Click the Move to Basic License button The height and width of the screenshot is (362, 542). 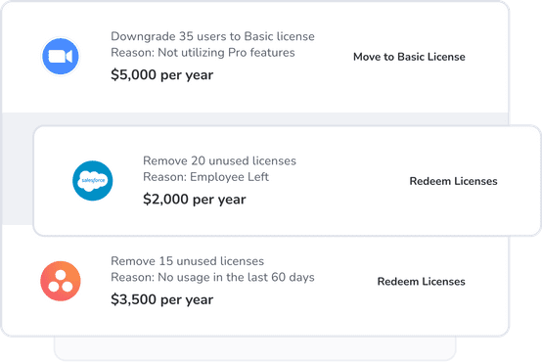click(x=409, y=57)
